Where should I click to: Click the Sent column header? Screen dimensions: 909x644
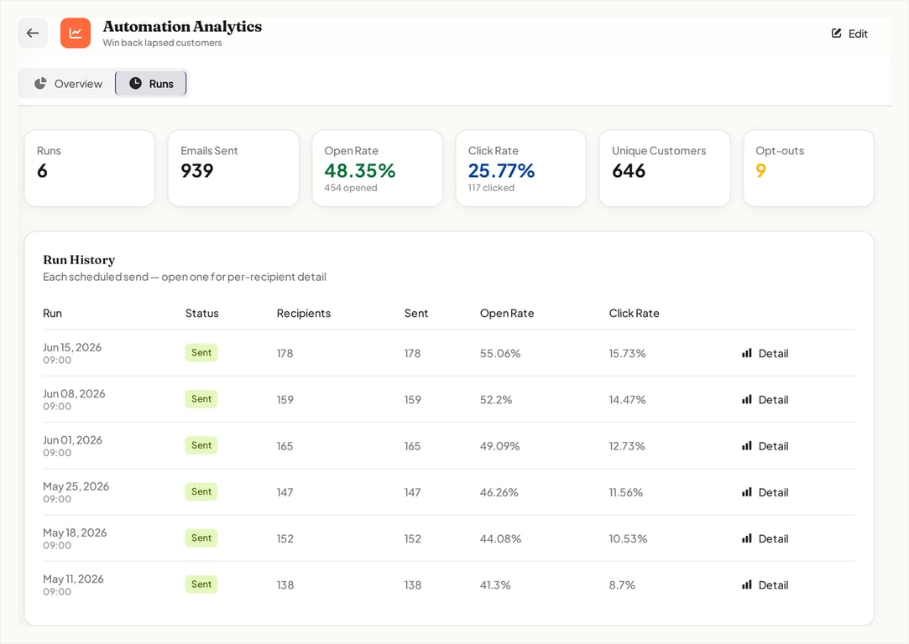click(x=415, y=314)
